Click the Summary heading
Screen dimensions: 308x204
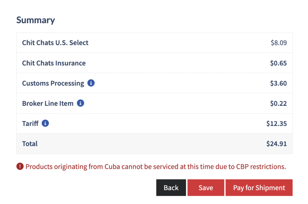(x=35, y=20)
